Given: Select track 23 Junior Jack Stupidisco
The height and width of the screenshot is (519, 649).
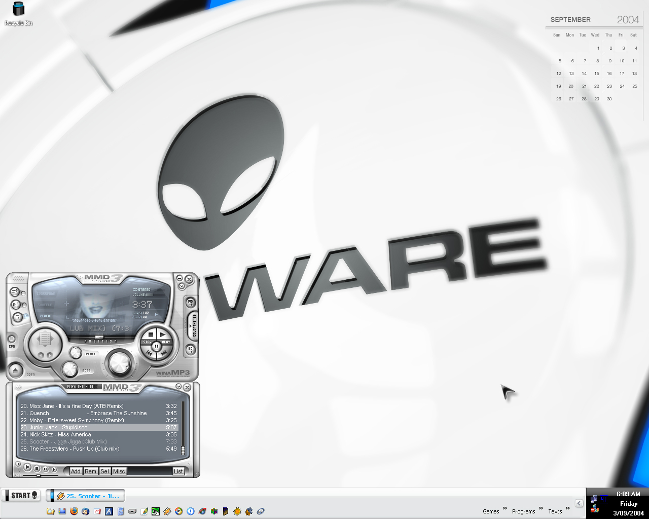Looking at the screenshot, I should tap(99, 427).
